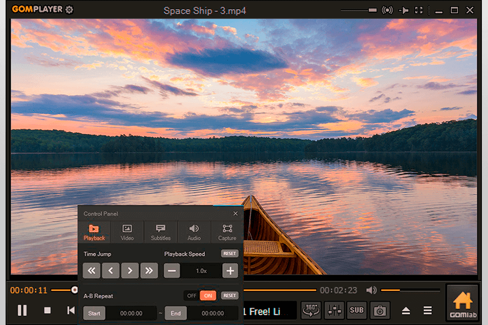Set A-B Repeat End point
This screenshot has height=325, width=488.
click(175, 313)
